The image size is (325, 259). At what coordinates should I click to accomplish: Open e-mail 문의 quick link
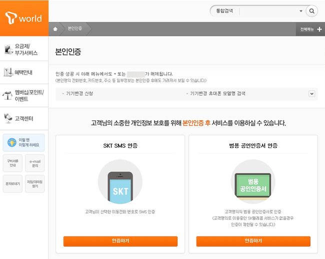tap(35, 163)
